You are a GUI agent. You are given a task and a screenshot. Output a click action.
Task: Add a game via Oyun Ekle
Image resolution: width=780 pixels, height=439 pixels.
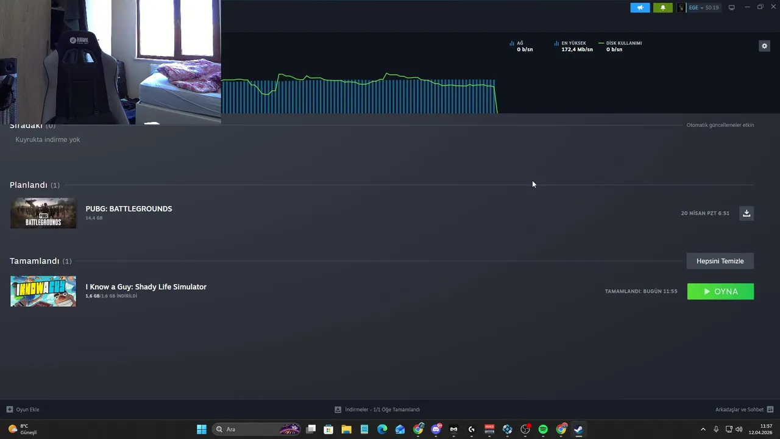pyautogui.click(x=23, y=410)
